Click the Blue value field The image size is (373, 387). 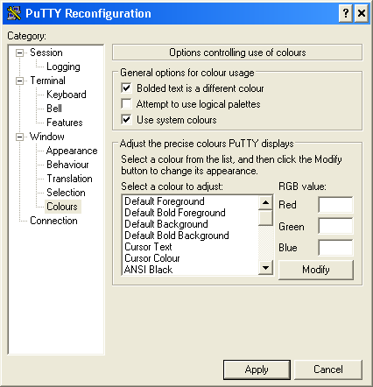(x=335, y=248)
